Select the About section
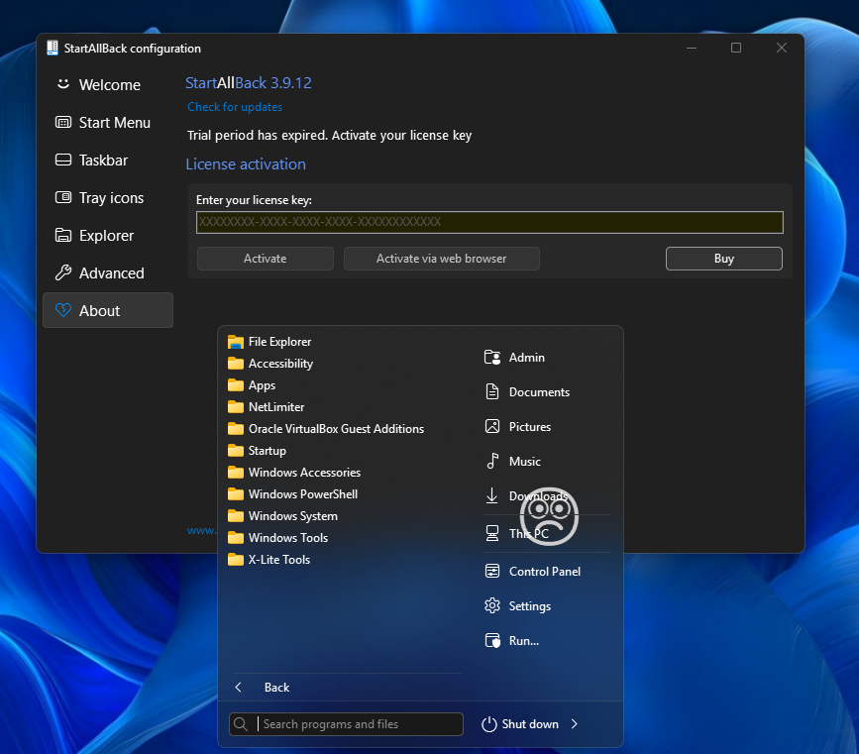The height and width of the screenshot is (754, 859). coord(108,310)
